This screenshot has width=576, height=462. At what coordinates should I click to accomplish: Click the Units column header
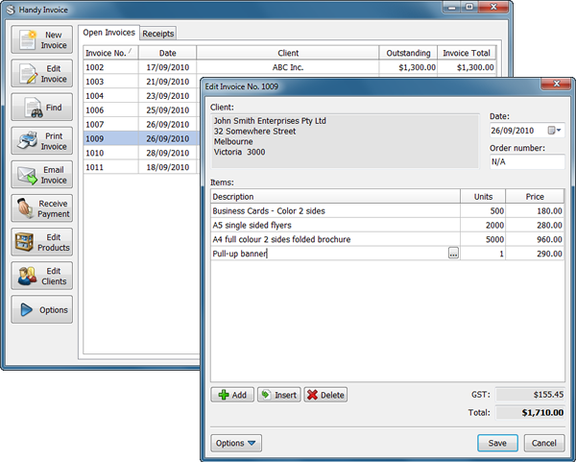pyautogui.click(x=483, y=197)
